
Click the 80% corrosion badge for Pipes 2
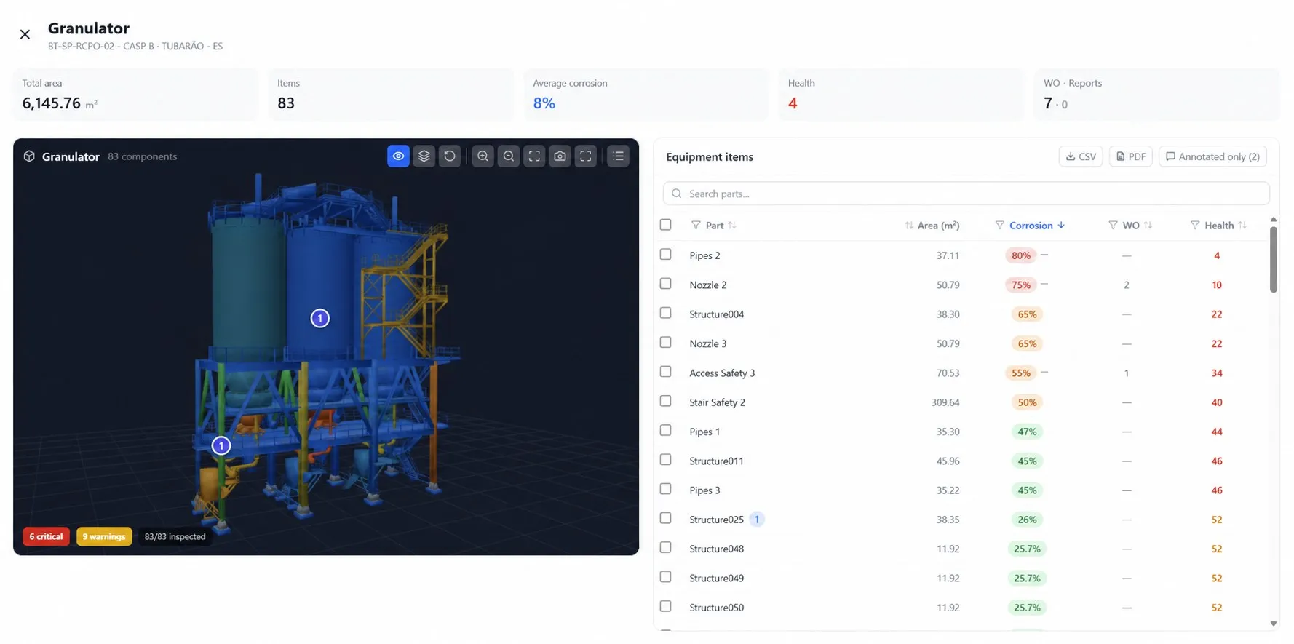[1021, 255]
